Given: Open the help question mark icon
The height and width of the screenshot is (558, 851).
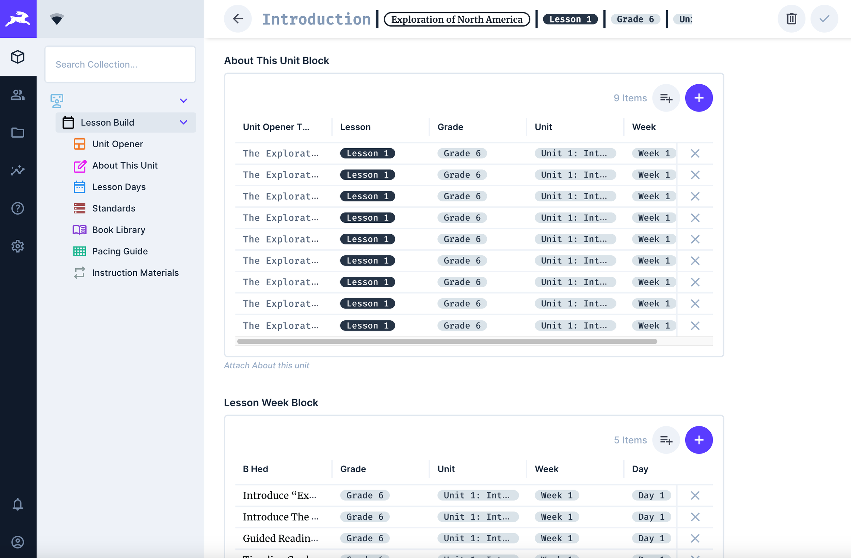Looking at the screenshot, I should click(x=18, y=208).
